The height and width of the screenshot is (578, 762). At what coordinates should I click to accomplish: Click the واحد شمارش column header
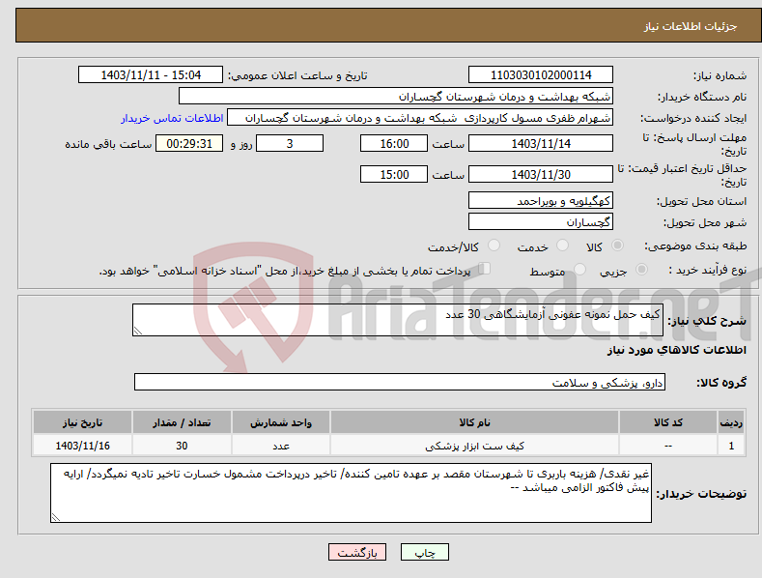281,422
